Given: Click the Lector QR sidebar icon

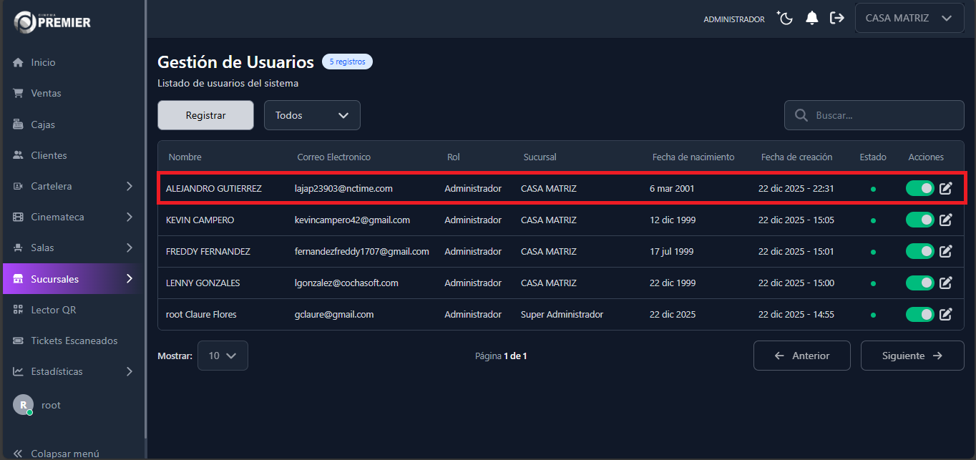Looking at the screenshot, I should pyautogui.click(x=19, y=310).
